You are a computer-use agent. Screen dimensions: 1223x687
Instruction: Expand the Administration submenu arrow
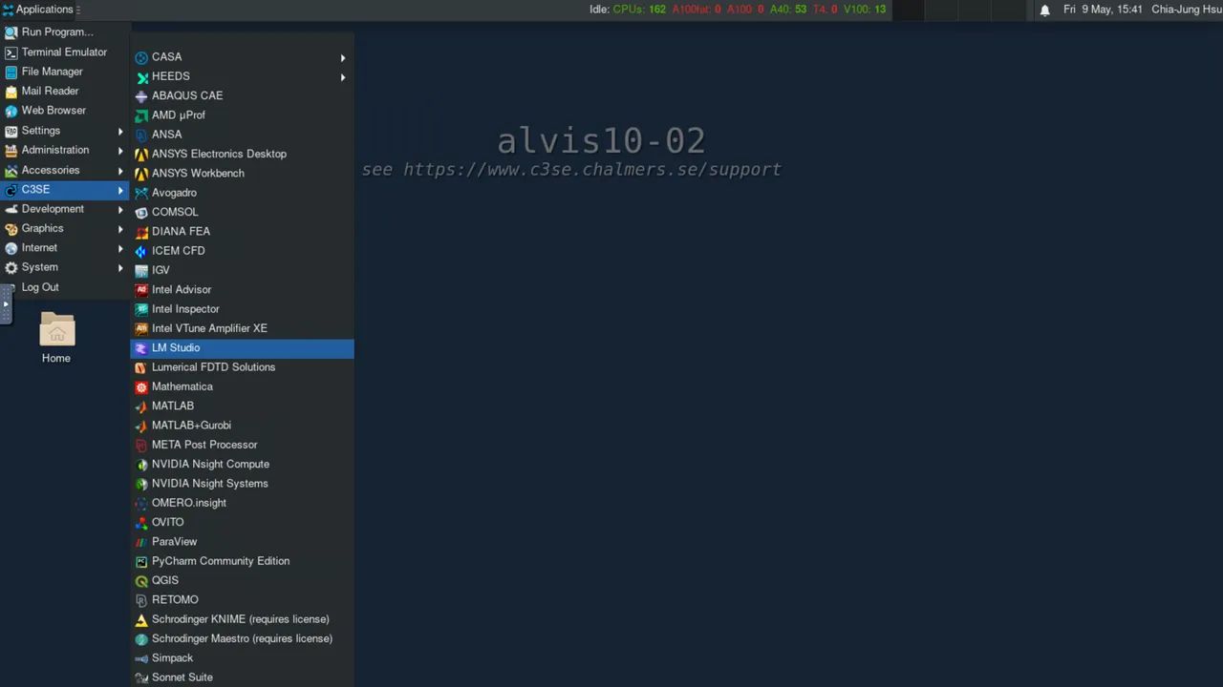(120, 150)
